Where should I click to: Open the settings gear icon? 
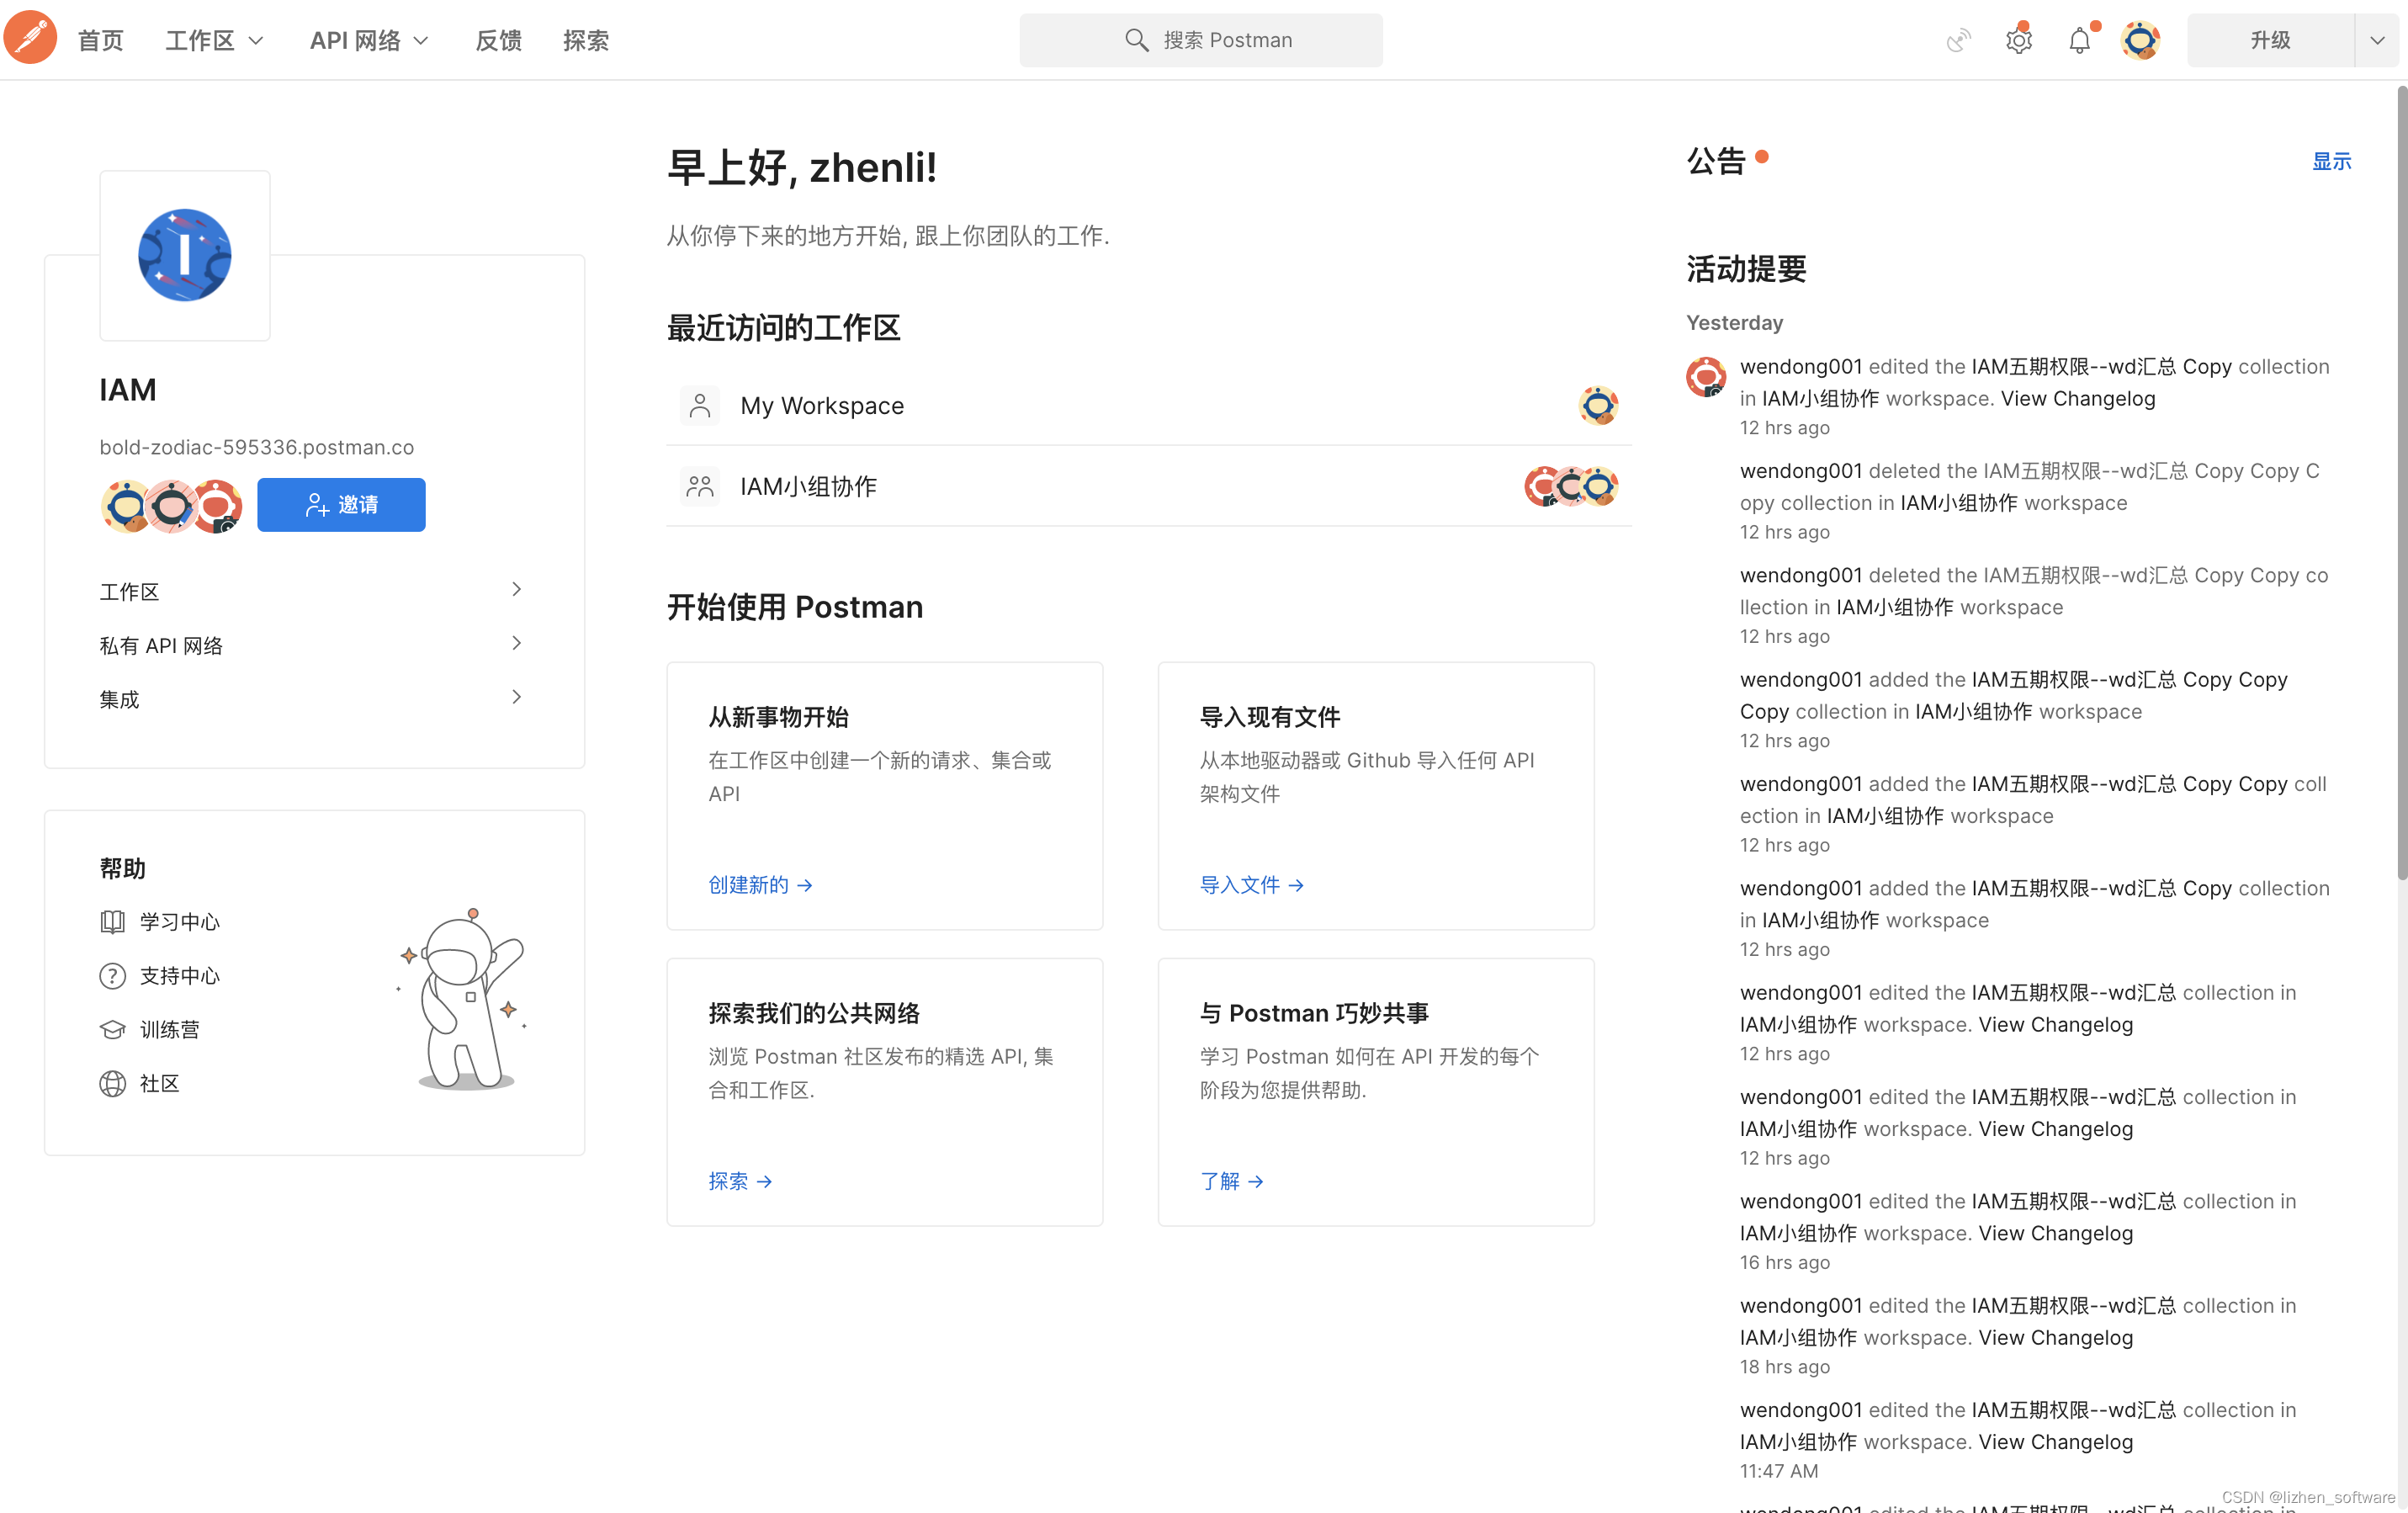[2018, 40]
